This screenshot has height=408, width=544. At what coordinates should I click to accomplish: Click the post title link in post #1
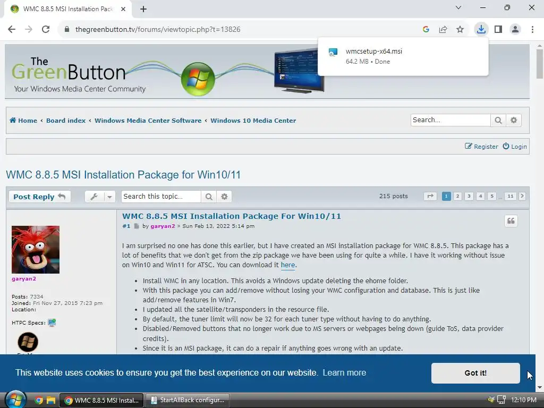tap(232, 216)
